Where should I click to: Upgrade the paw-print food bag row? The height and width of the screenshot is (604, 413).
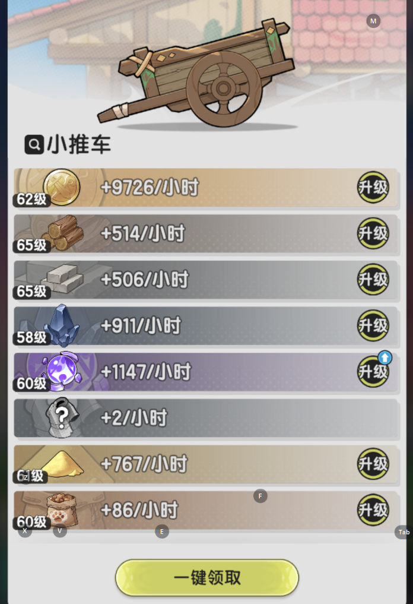373,510
